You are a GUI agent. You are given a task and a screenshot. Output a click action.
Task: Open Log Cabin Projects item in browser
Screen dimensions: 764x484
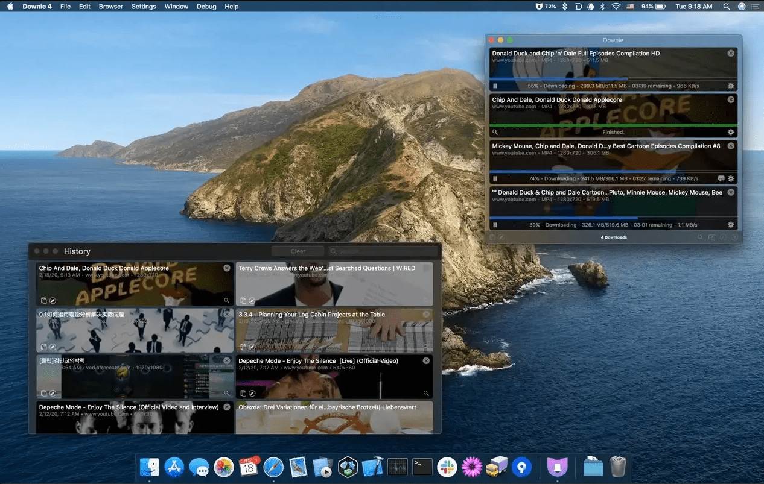pyautogui.click(x=252, y=347)
